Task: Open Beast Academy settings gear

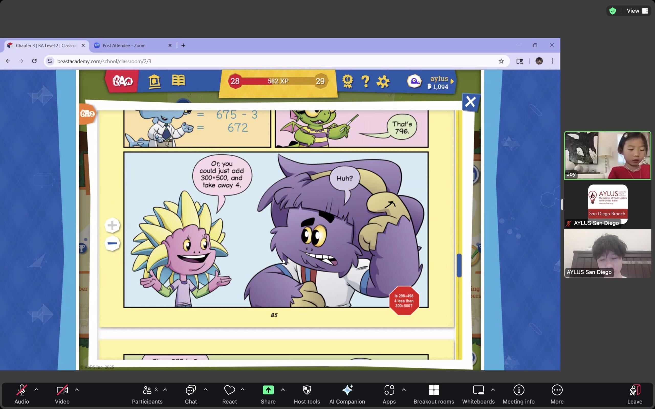Action: (383, 82)
